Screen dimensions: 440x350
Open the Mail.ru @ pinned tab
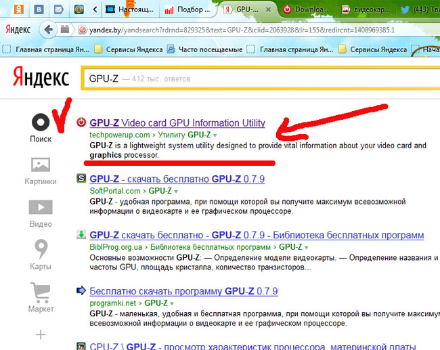(x=79, y=9)
